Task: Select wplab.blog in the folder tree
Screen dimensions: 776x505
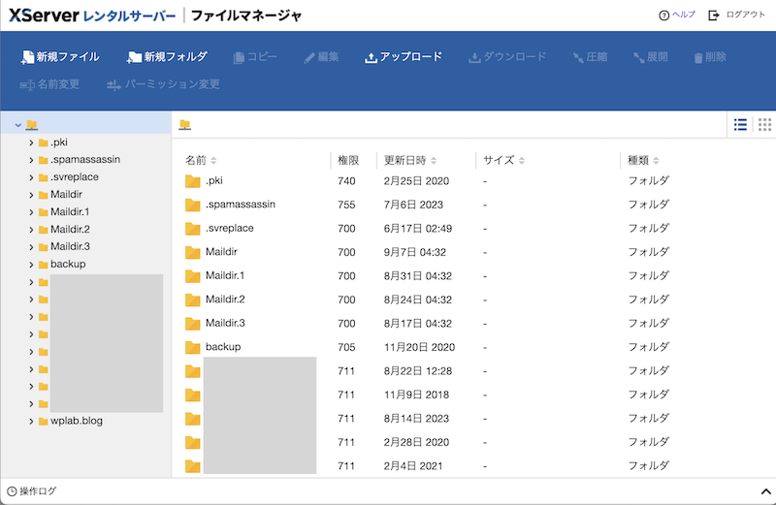Action: point(77,422)
